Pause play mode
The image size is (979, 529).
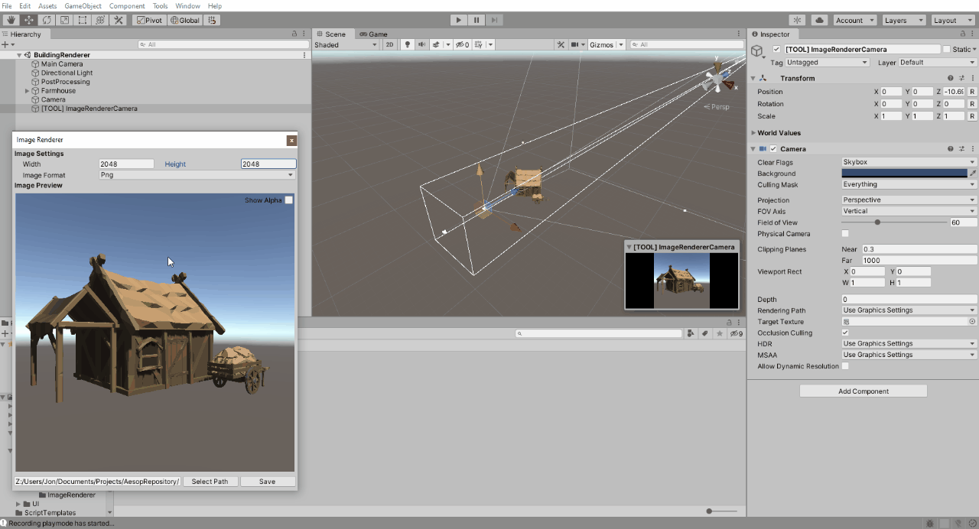(476, 20)
